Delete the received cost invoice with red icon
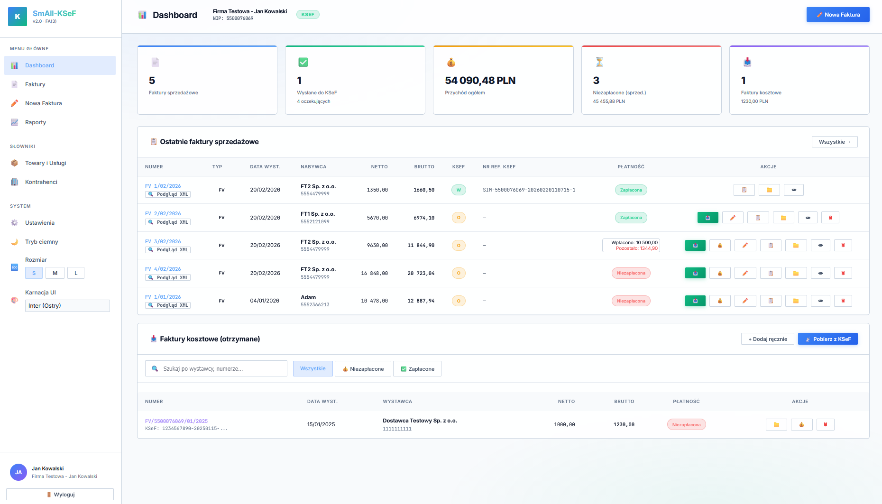Screen dimensions: 882x504 tap(826, 424)
